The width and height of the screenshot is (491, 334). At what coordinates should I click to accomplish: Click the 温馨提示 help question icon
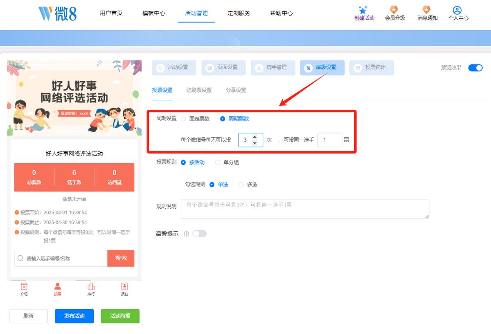[187, 234]
